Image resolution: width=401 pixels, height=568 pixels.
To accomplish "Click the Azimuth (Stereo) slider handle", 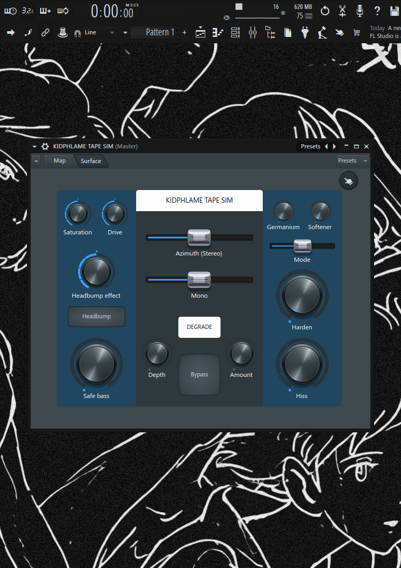I will click(199, 238).
